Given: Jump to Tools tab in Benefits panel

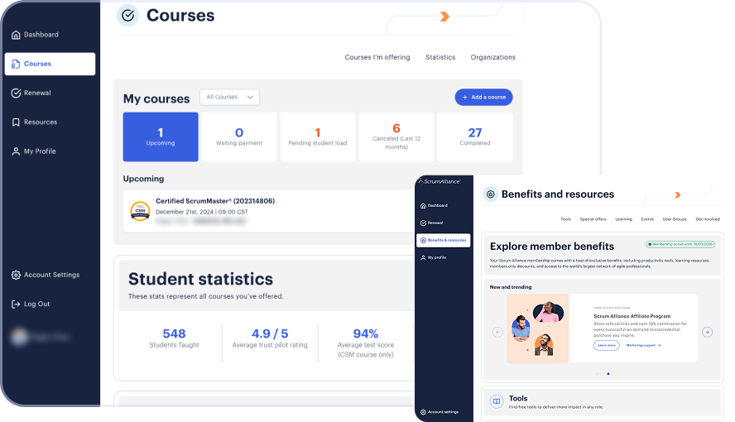Looking at the screenshot, I should click(x=566, y=219).
